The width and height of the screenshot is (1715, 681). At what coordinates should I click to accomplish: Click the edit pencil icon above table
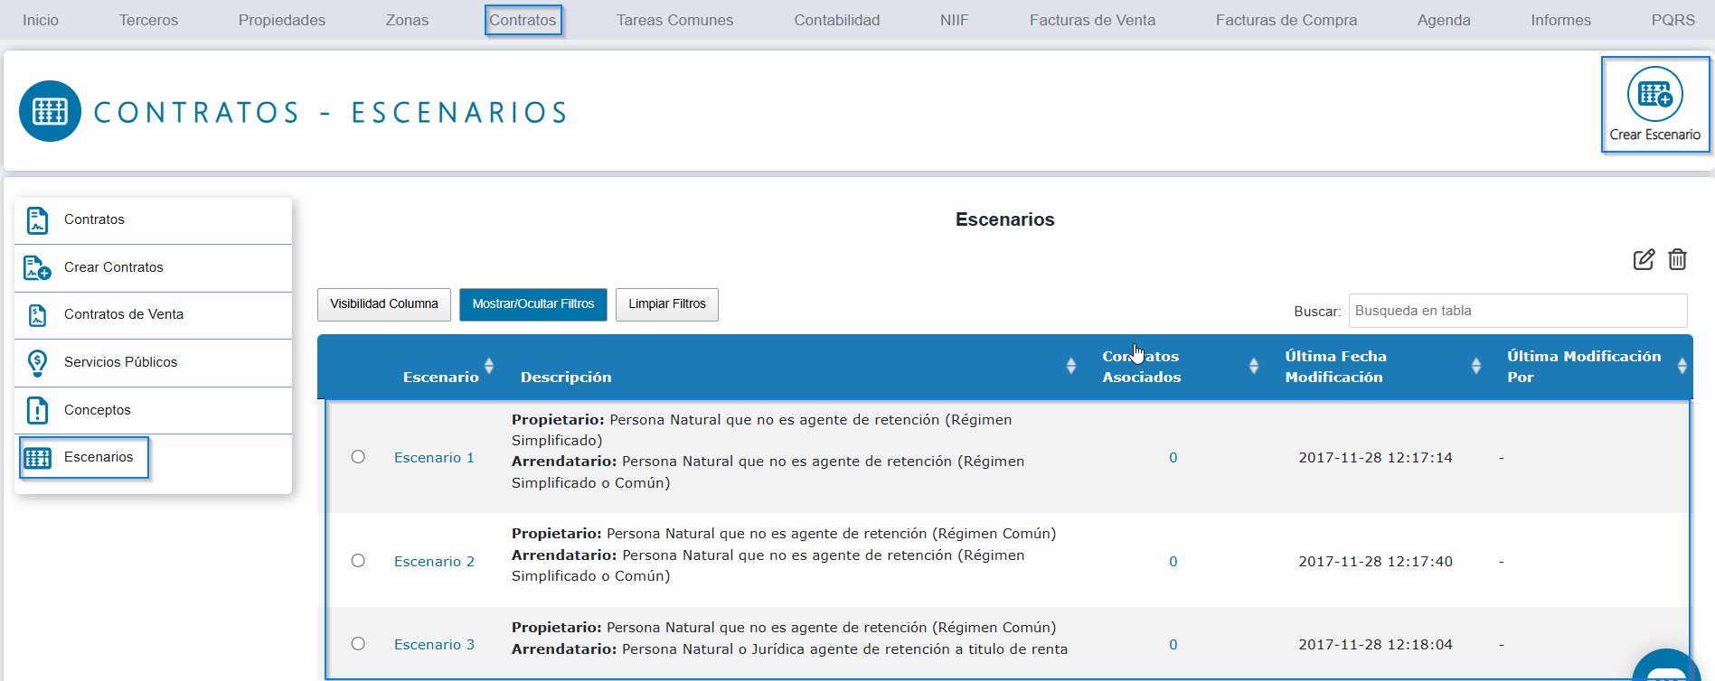(x=1644, y=260)
